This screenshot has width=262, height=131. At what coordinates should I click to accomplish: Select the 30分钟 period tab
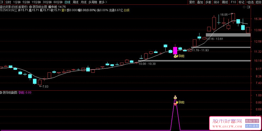[47, 2]
